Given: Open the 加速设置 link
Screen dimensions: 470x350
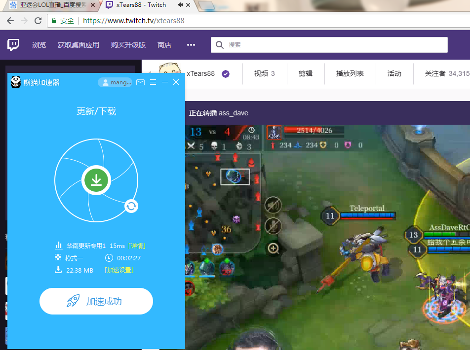Looking at the screenshot, I should [x=119, y=270].
